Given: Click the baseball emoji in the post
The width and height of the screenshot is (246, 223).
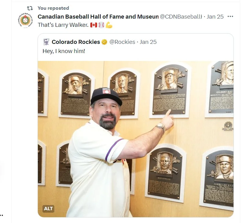Looking at the screenshot, I should [101, 25].
